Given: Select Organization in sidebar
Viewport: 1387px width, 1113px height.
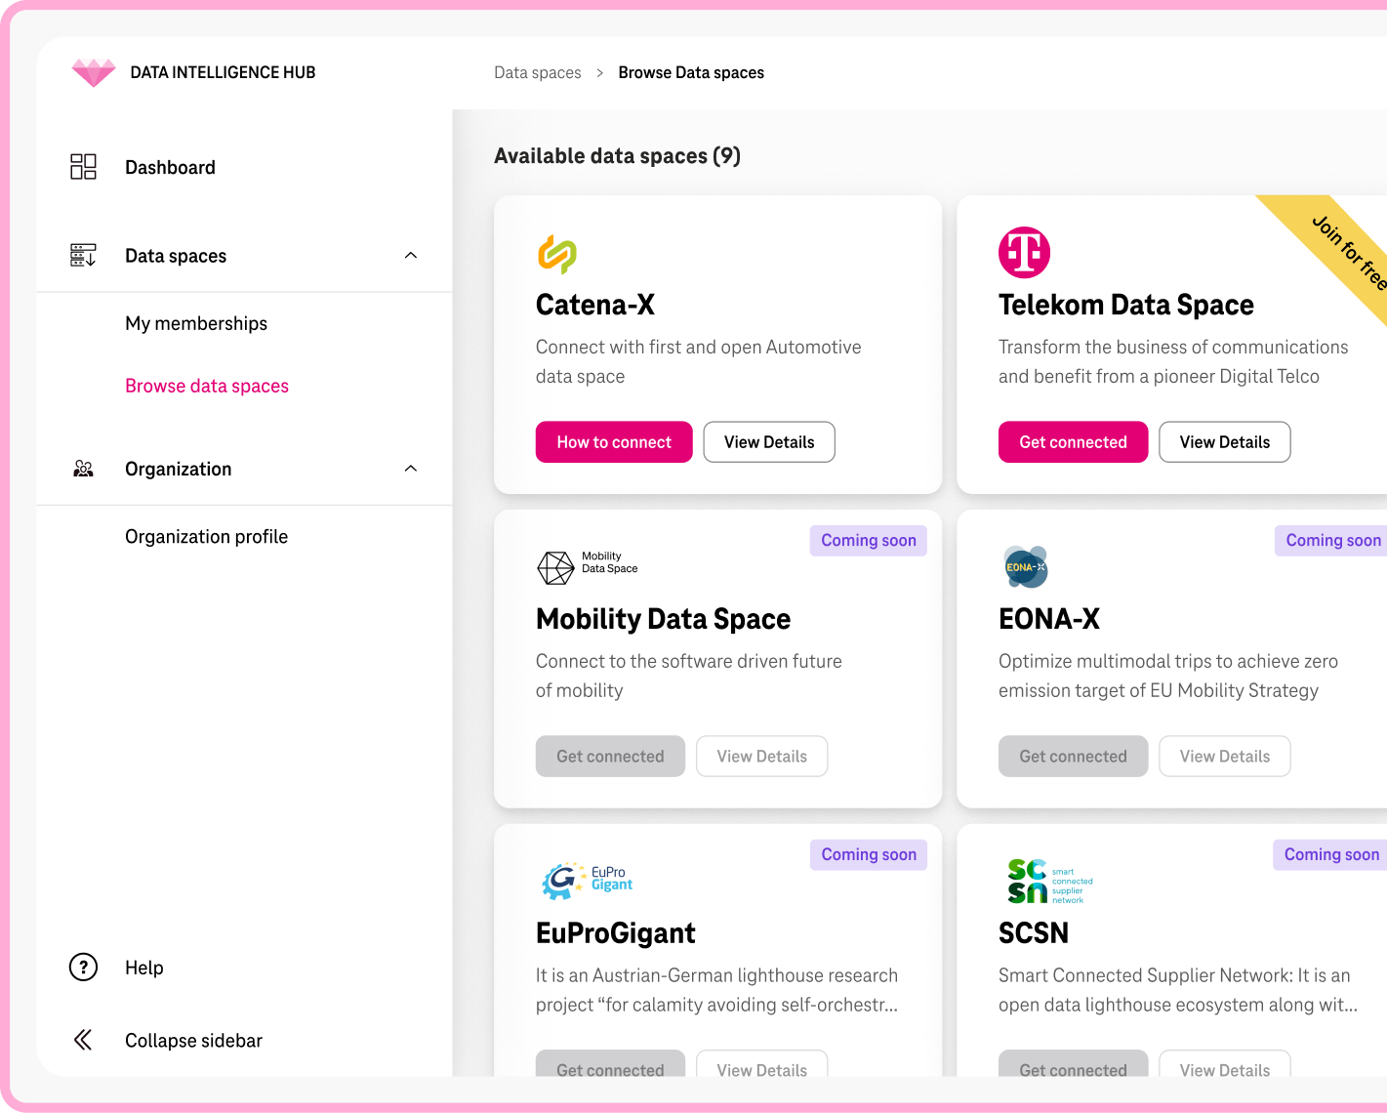Looking at the screenshot, I should [179, 469].
